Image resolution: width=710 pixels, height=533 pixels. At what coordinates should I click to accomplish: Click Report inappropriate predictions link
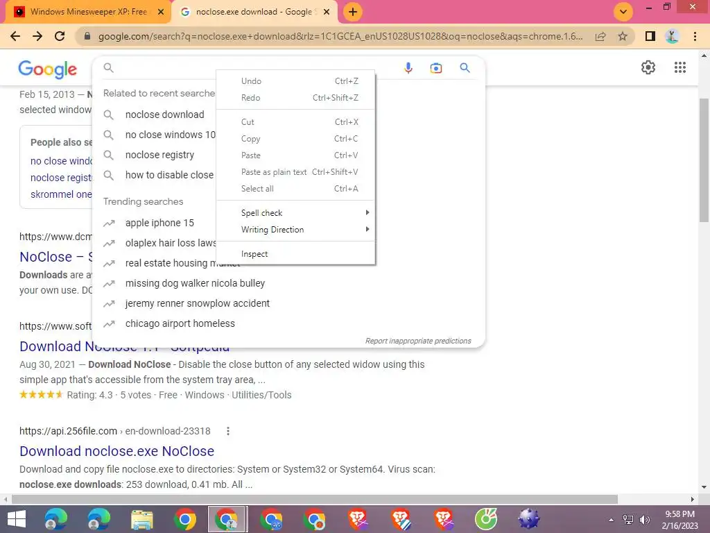click(418, 341)
